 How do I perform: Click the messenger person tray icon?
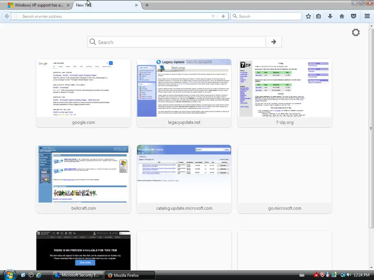(x=328, y=275)
